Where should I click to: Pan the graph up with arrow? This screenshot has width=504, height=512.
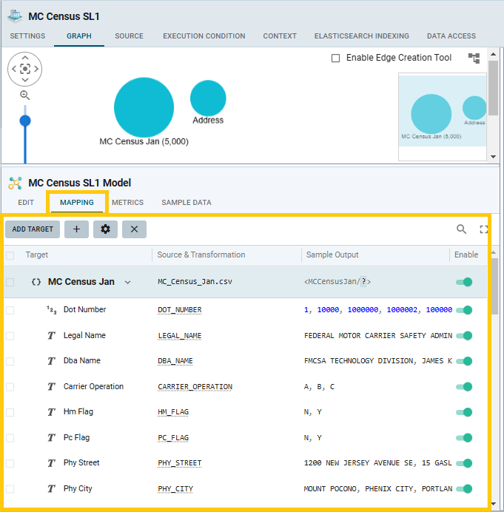coord(25,57)
